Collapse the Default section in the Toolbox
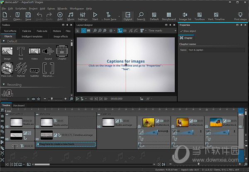Image resolution: width=249 pixels, height=172 pixels. click(4, 41)
